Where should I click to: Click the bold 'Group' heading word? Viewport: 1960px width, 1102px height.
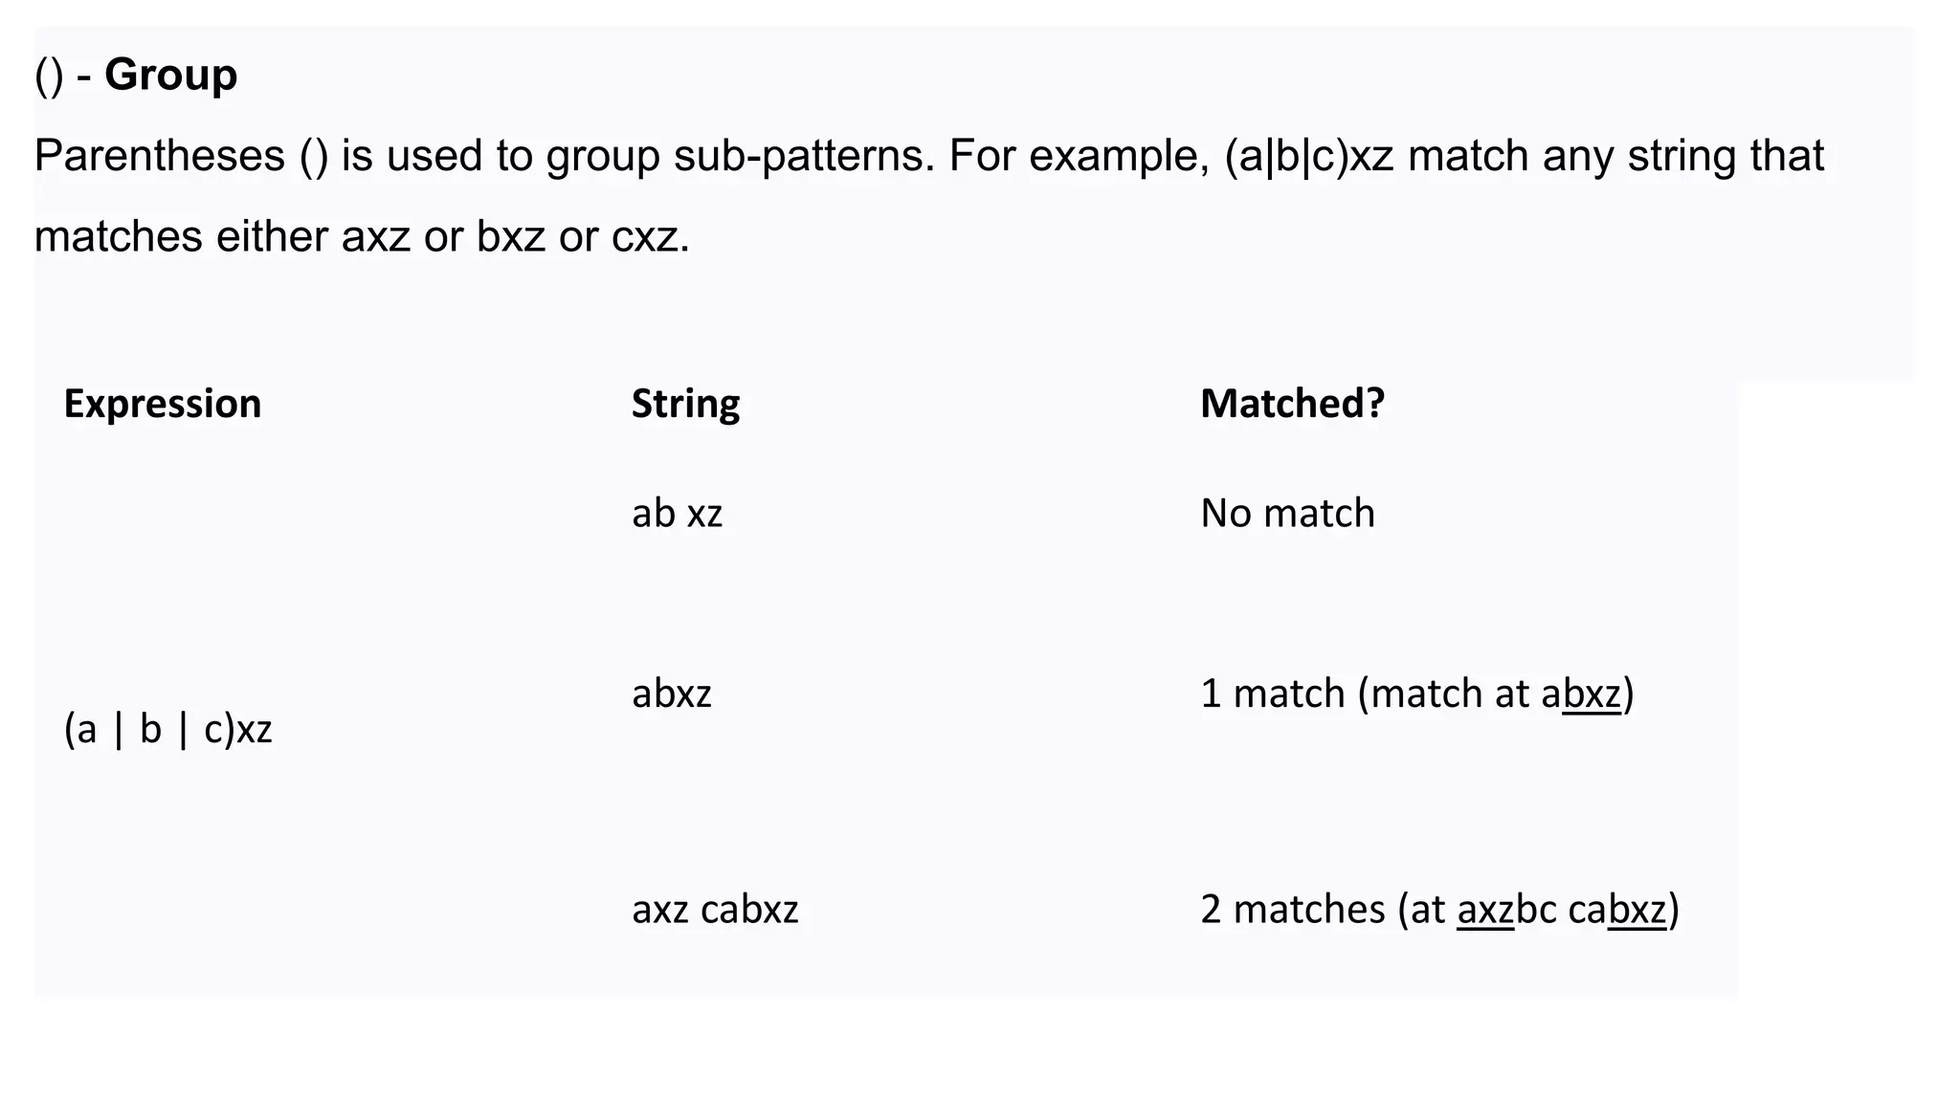[170, 75]
